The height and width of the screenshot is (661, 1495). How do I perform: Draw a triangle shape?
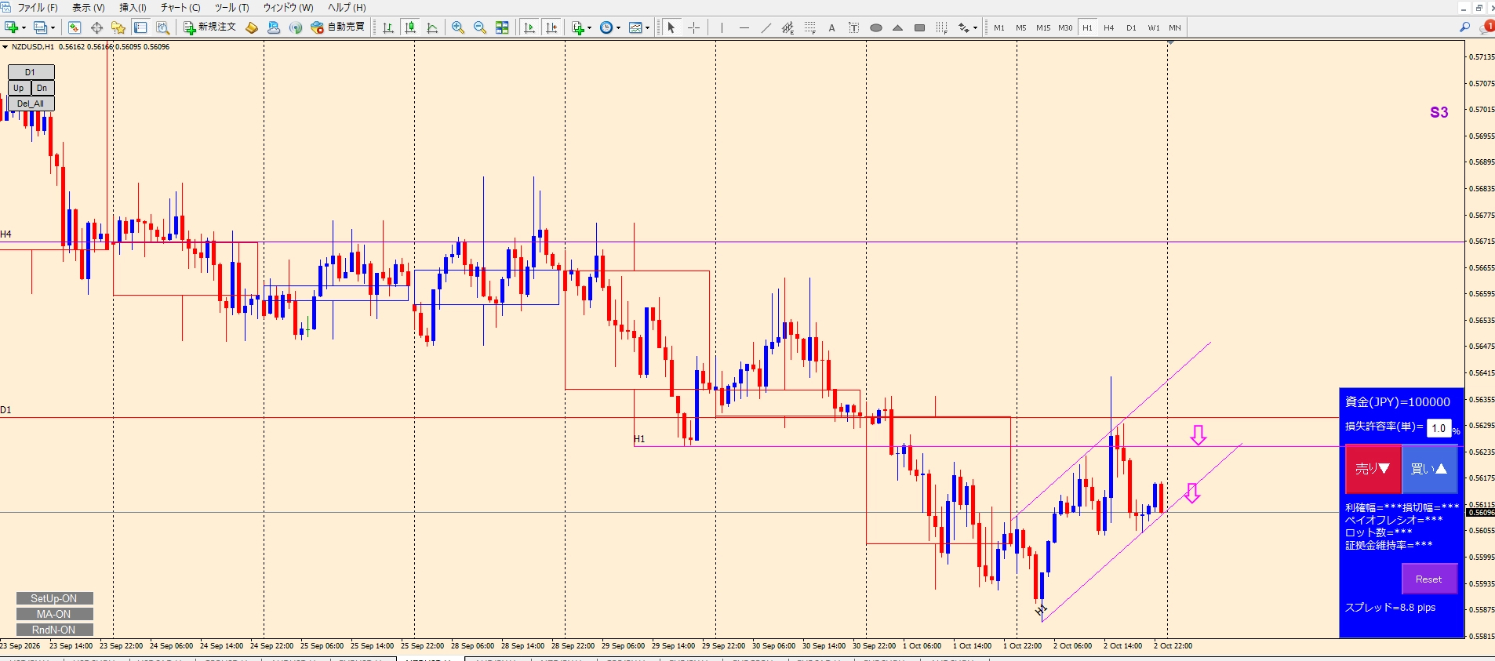tap(898, 27)
